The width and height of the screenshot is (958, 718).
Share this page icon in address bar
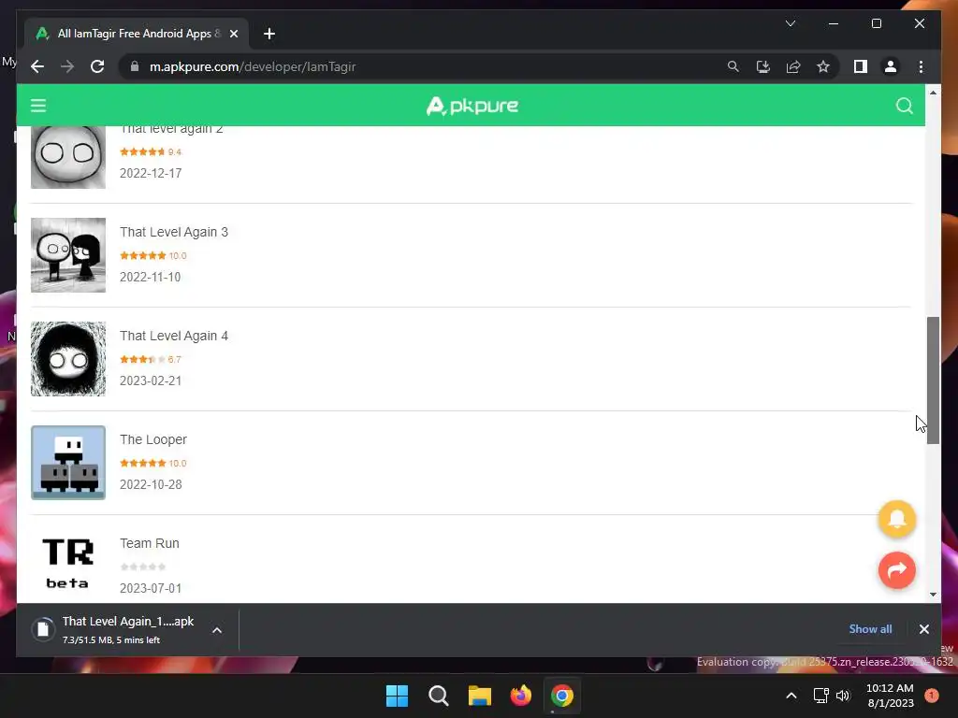click(793, 66)
